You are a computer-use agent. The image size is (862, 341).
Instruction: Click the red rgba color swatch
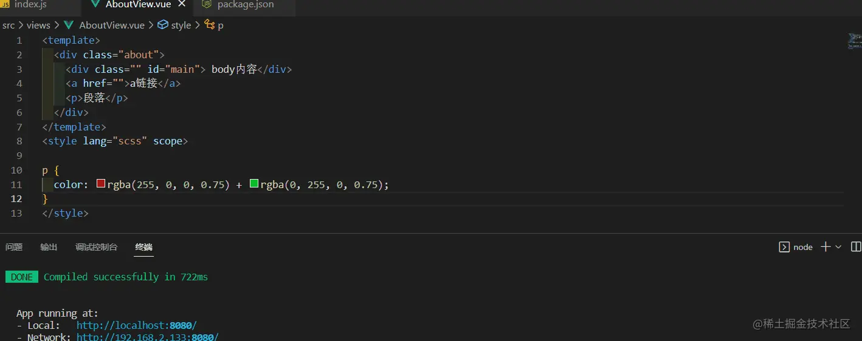(101, 184)
